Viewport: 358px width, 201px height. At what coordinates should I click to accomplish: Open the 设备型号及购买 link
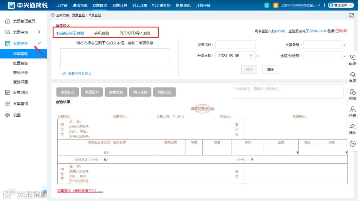click(80, 74)
